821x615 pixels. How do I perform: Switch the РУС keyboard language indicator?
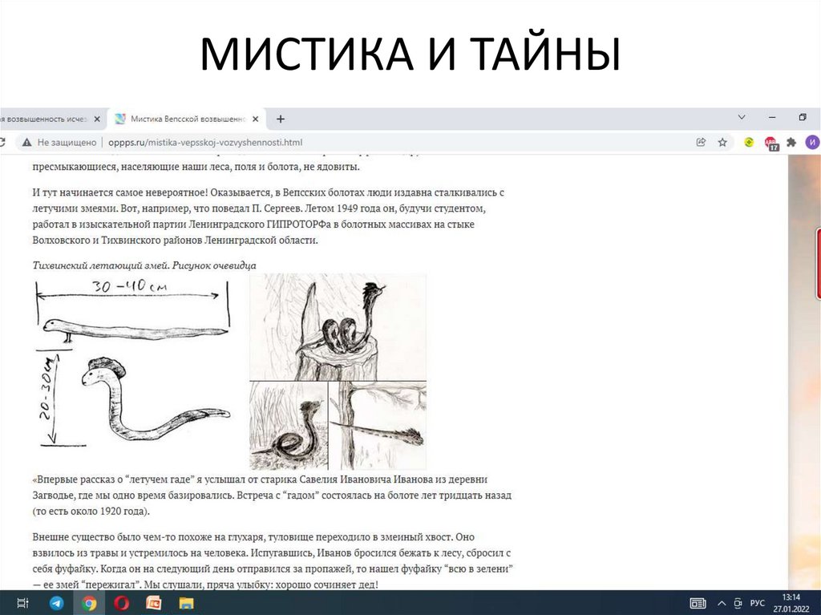coord(757,603)
